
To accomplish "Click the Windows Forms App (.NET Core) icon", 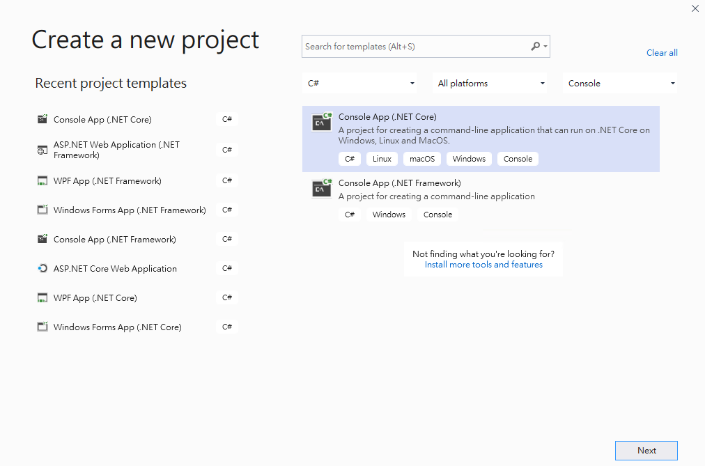I will point(42,327).
